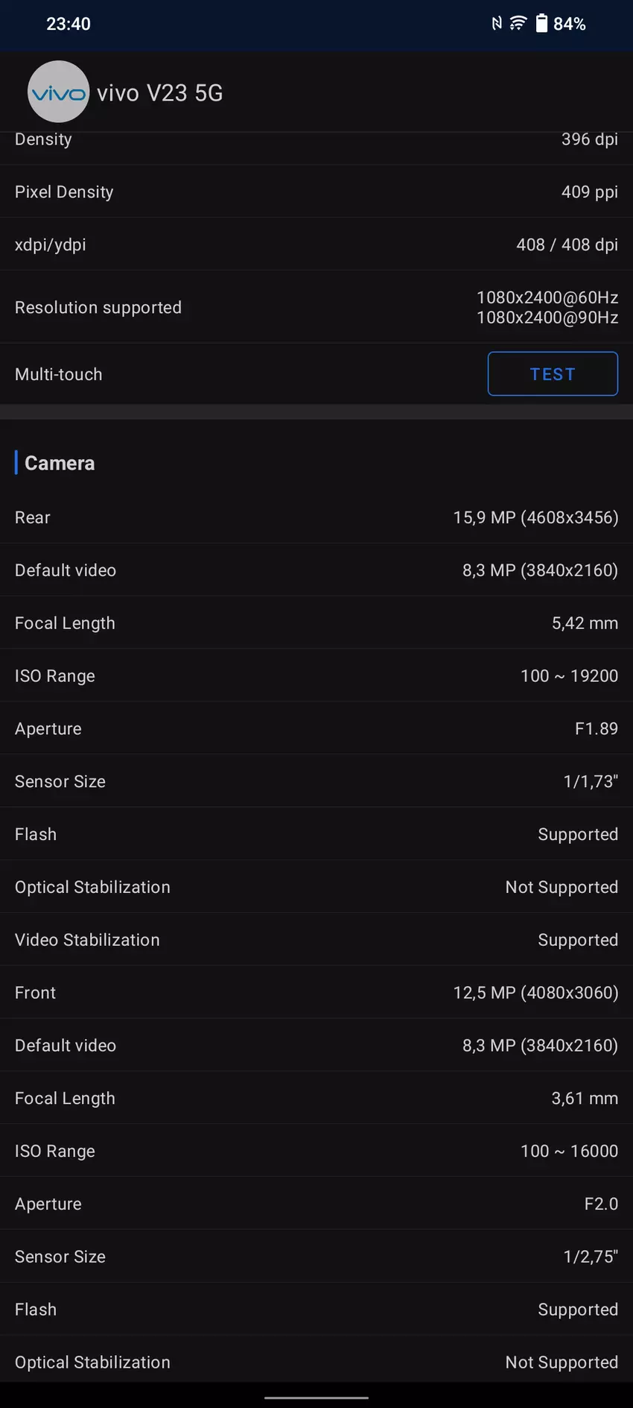Tap the Sensor Size 1/1,73" row
This screenshot has width=633, height=1408.
click(316, 781)
